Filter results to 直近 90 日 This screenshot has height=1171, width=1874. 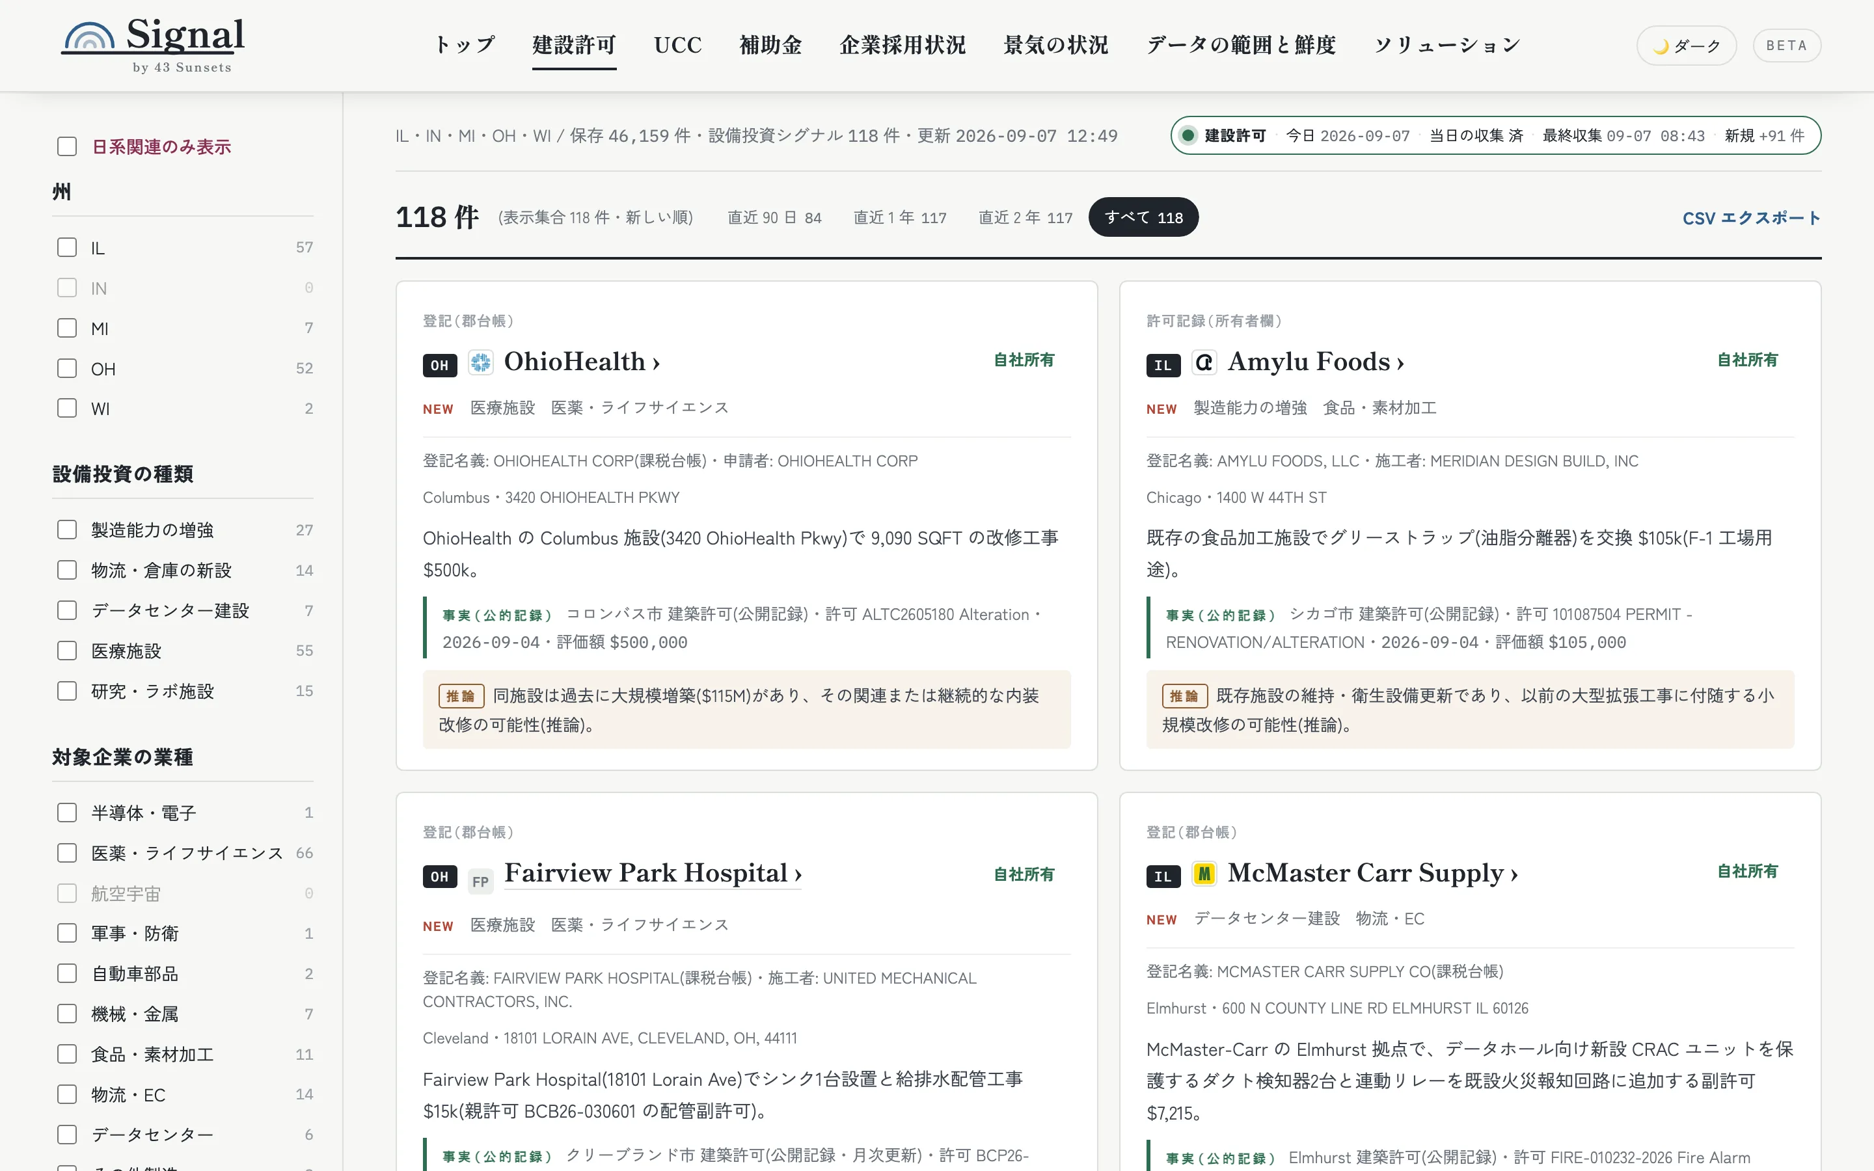[774, 218]
